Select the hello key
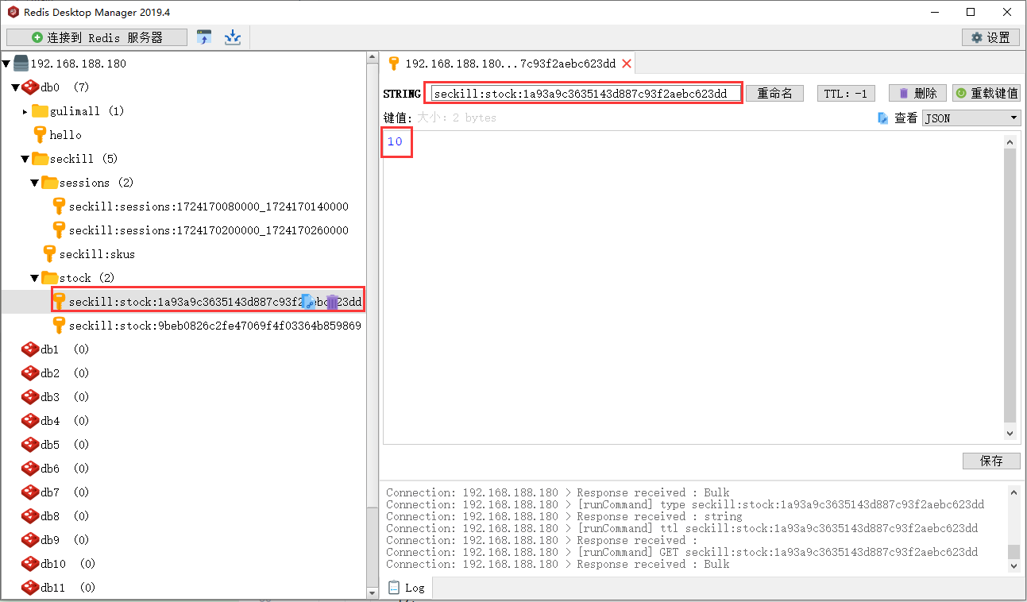 (65, 135)
